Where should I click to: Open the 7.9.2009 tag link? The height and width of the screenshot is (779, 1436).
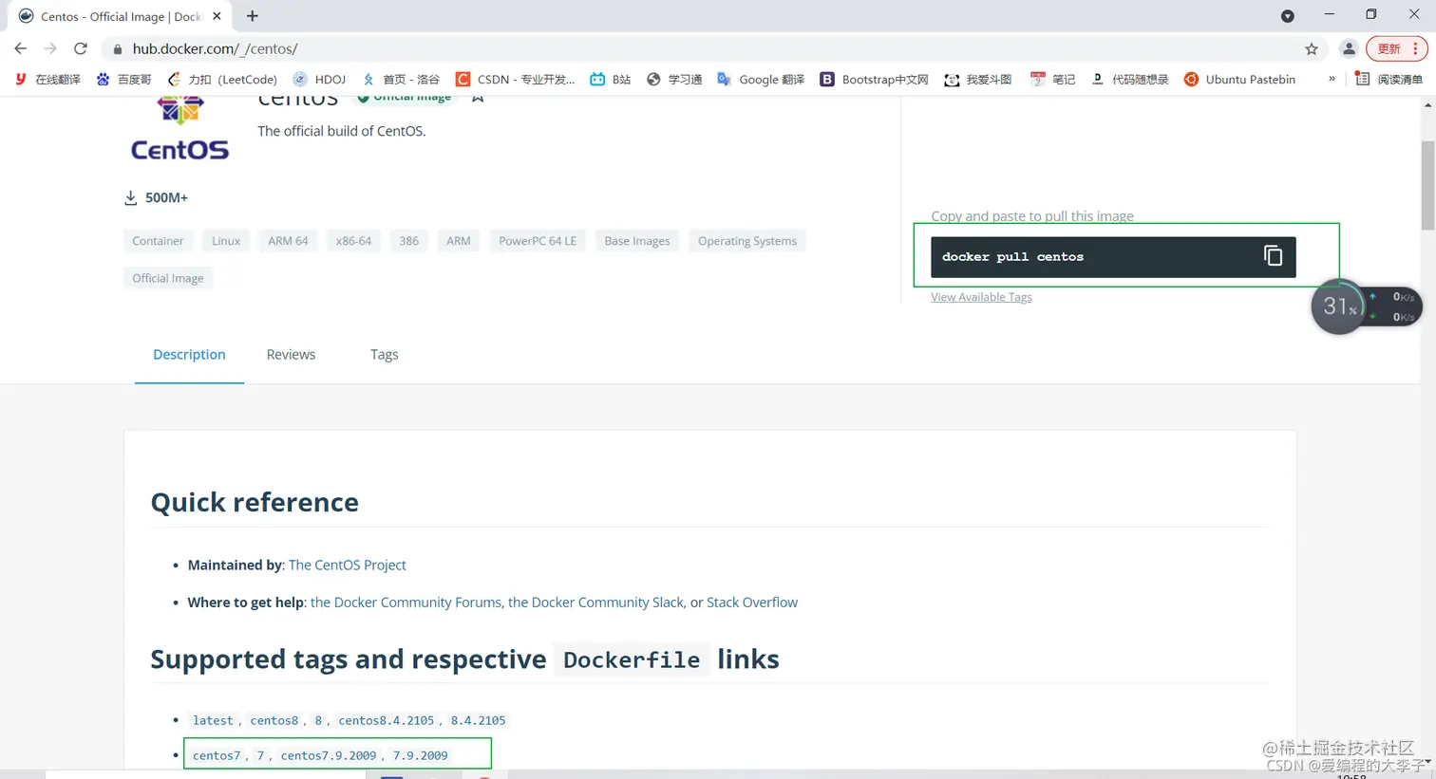click(x=420, y=755)
